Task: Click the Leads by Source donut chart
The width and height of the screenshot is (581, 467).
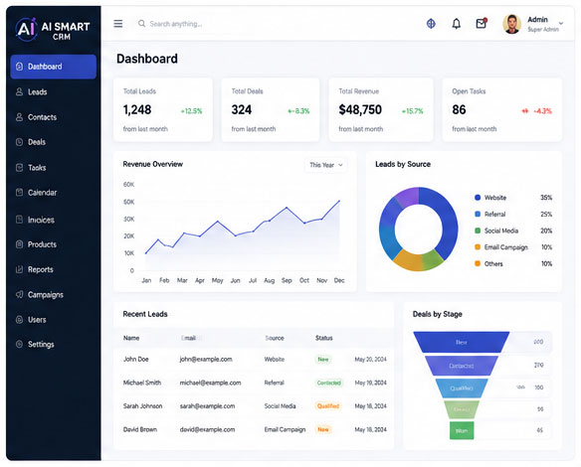Action: point(418,229)
